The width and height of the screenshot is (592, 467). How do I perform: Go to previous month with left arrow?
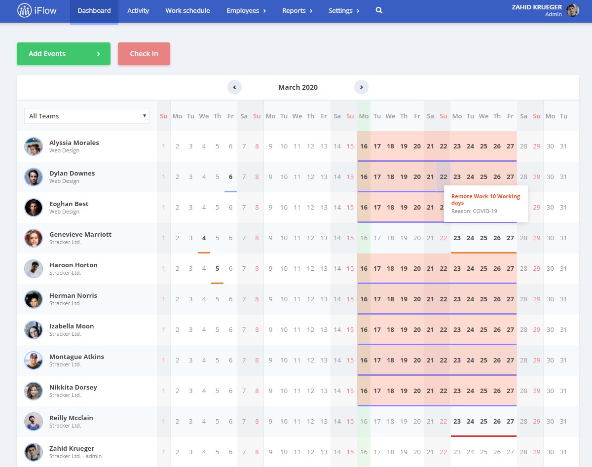point(234,87)
